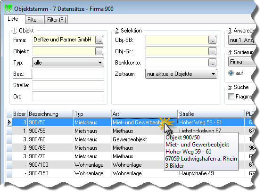Select row 900/55 in Bezeichnung column
This screenshot has width=264, height=195.
tap(50, 131)
